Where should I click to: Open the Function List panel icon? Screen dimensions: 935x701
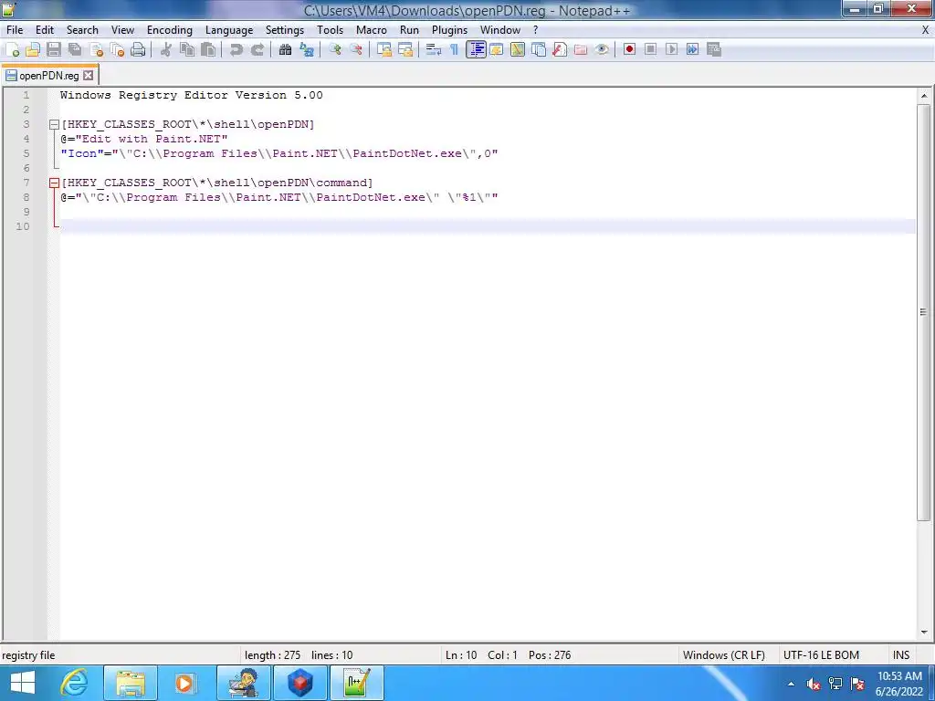560,49
